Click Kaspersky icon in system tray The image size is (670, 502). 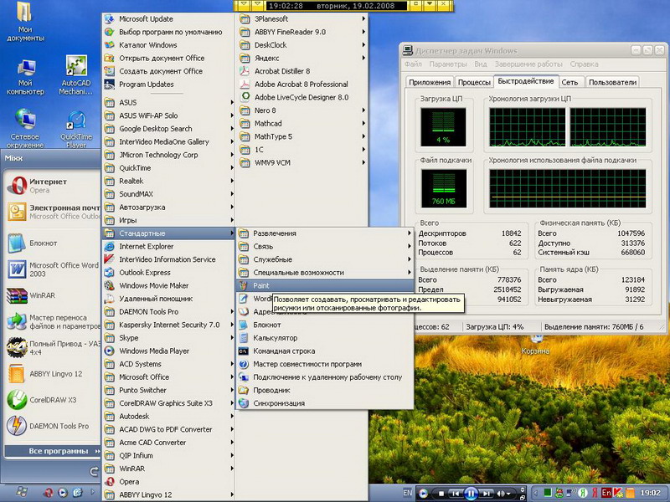click(618, 493)
